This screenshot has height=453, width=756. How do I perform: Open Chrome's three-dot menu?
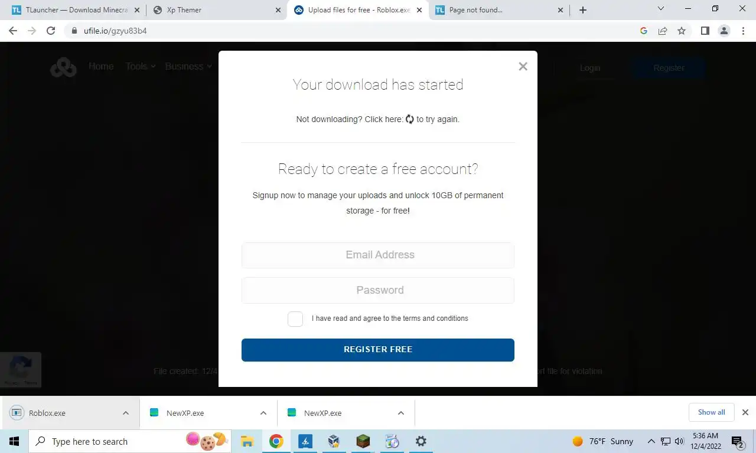[x=743, y=31]
